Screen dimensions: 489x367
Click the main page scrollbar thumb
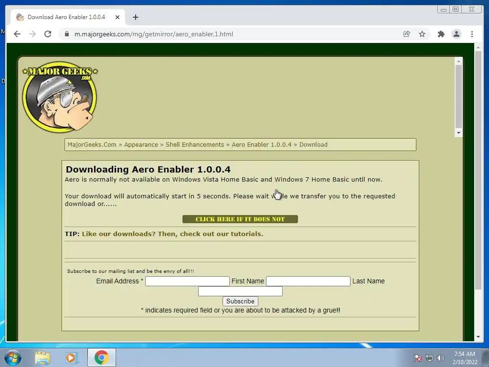(x=478, y=170)
